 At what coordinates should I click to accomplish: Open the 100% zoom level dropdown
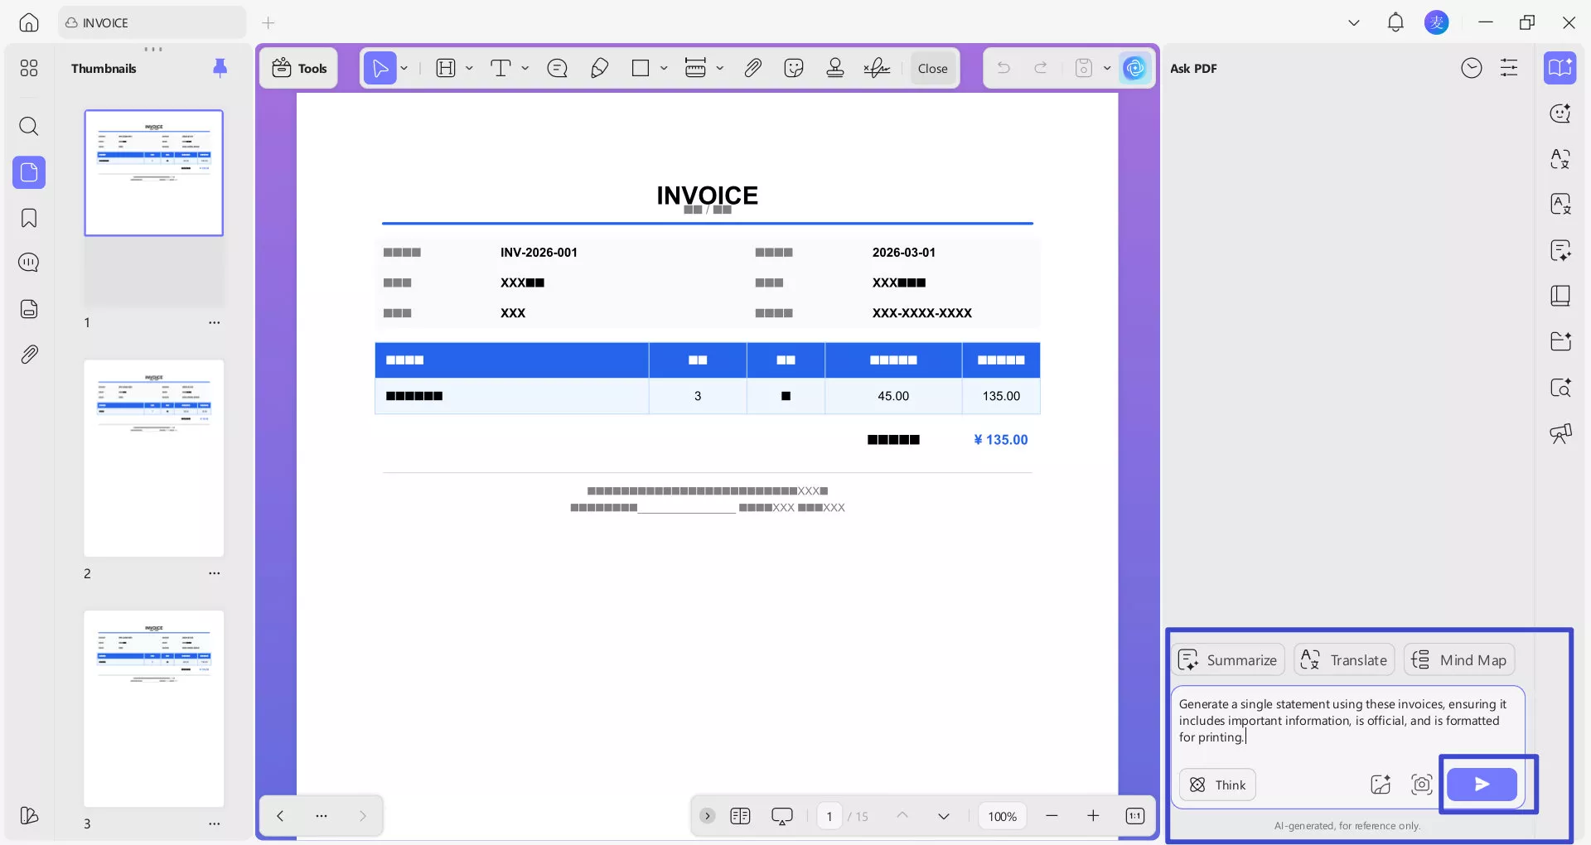click(1003, 816)
